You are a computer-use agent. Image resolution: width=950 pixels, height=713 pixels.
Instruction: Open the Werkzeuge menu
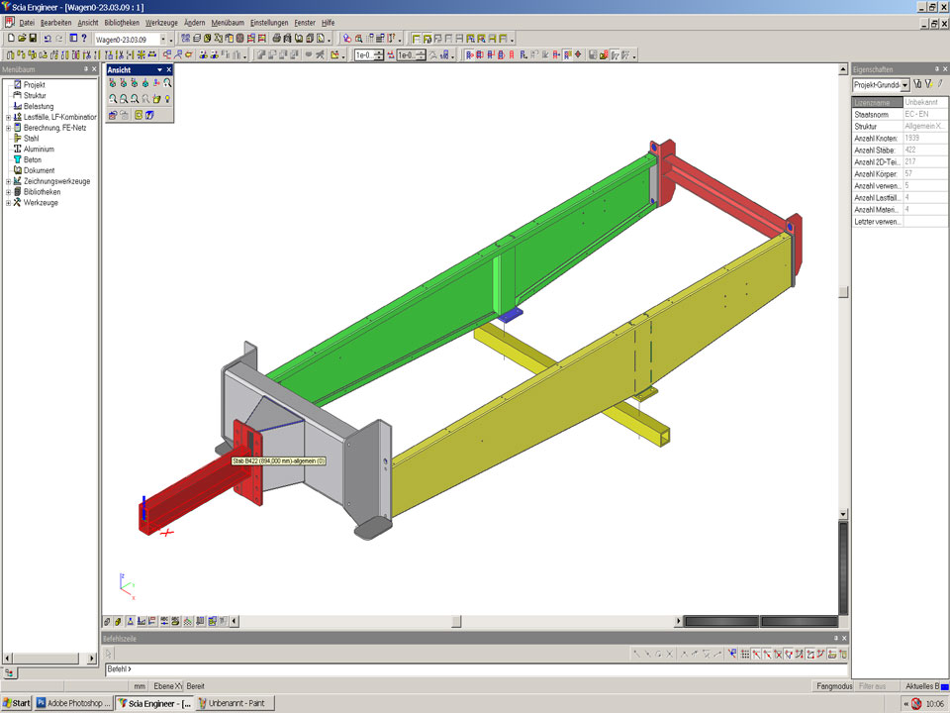point(162,22)
